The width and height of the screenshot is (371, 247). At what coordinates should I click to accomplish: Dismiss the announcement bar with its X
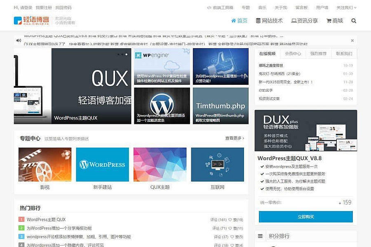pos(352,40)
